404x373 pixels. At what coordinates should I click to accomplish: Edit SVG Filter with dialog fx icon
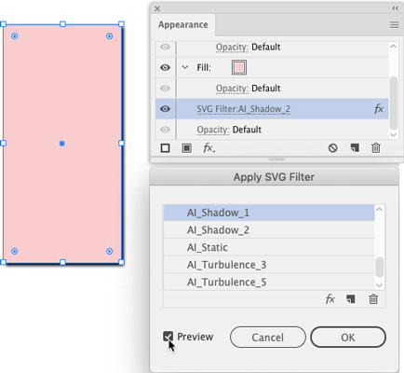tap(330, 299)
